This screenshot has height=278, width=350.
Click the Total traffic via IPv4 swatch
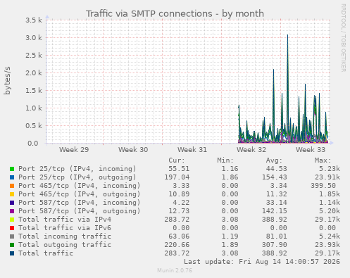(x=12, y=220)
